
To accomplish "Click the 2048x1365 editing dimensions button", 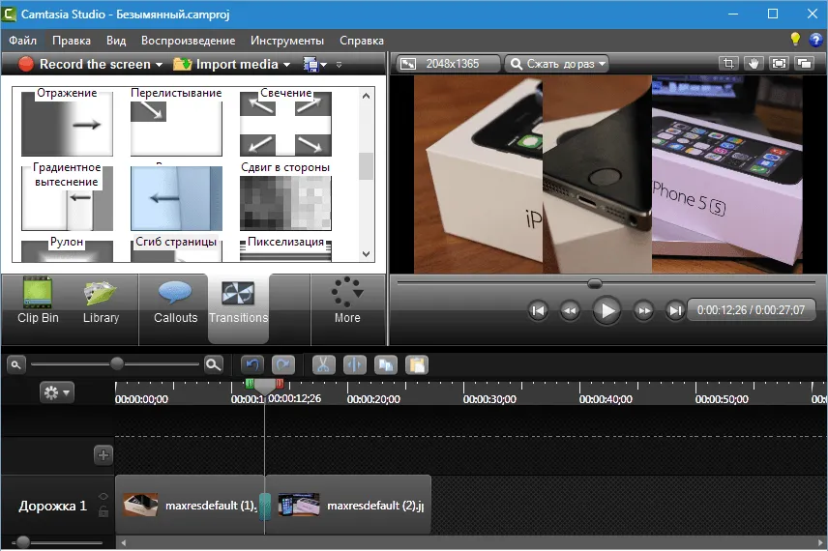I will point(448,64).
